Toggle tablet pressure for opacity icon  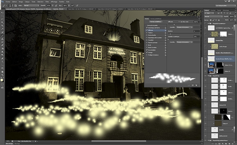(56, 5)
